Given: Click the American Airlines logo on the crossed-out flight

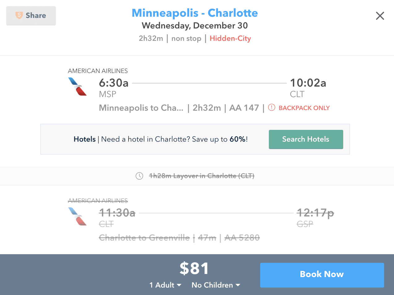Looking at the screenshot, I should click(77, 216).
